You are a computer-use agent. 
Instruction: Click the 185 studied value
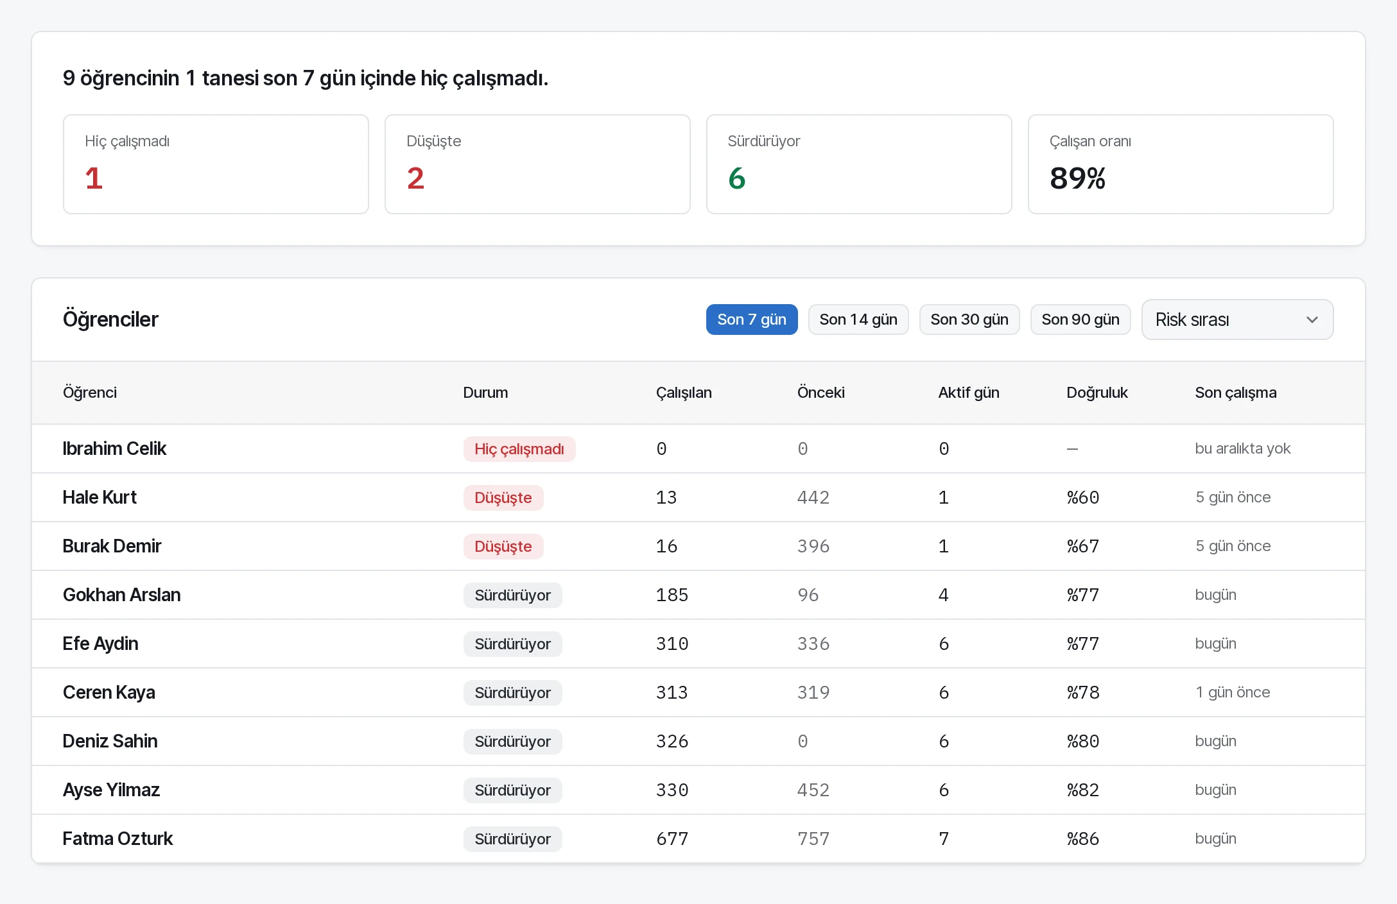point(672,595)
